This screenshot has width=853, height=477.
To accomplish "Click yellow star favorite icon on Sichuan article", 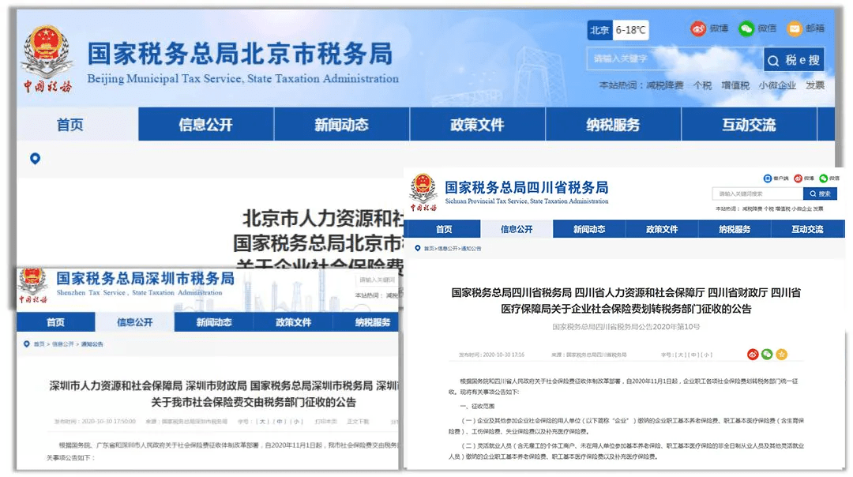I will (x=781, y=355).
